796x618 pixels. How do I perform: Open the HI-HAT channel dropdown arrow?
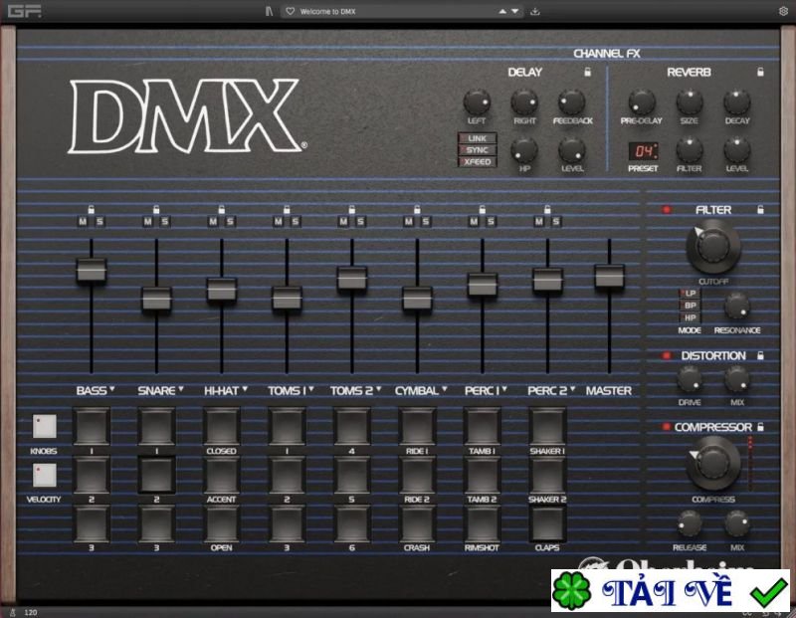(x=245, y=389)
